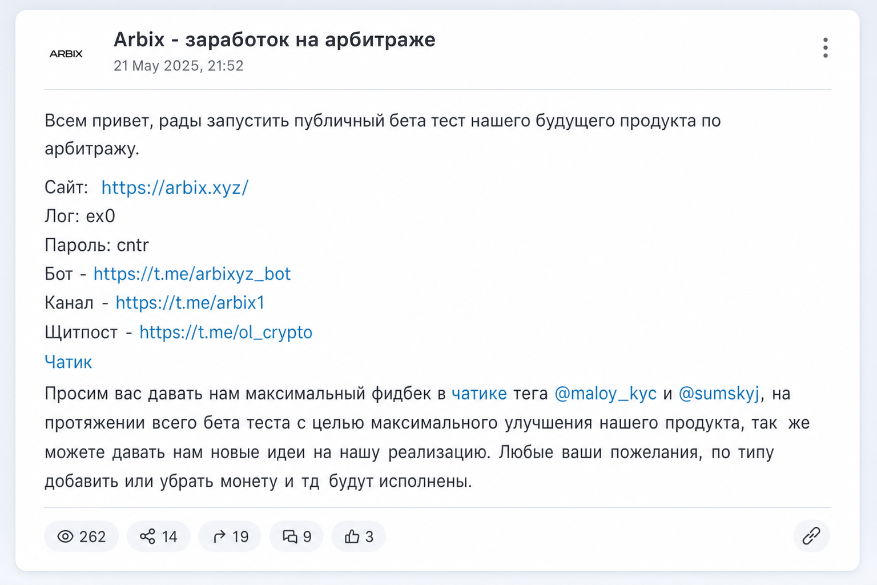Open the arbixyz_bot Telegram bot link
Image resolution: width=877 pixels, height=585 pixels.
pos(192,274)
